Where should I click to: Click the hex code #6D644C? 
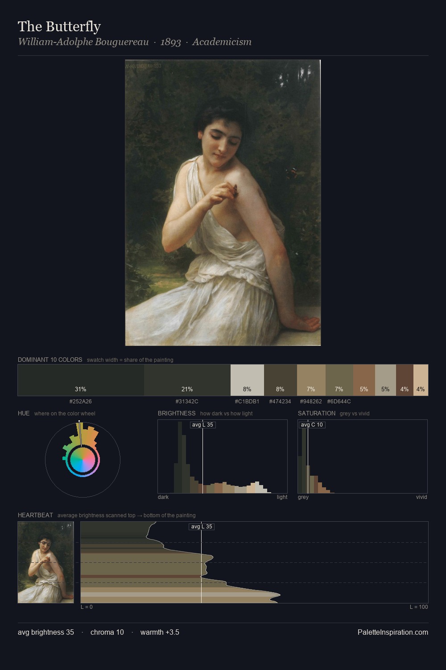pyautogui.click(x=339, y=402)
